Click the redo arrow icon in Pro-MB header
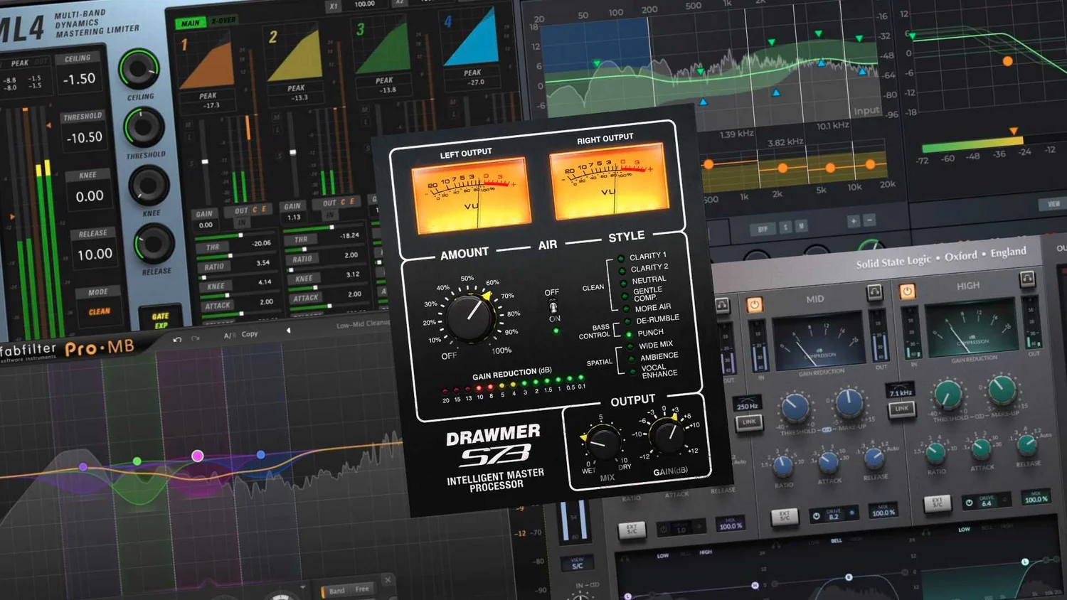 tap(194, 338)
